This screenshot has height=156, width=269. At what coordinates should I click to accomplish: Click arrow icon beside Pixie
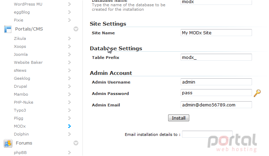click(x=69, y=20)
